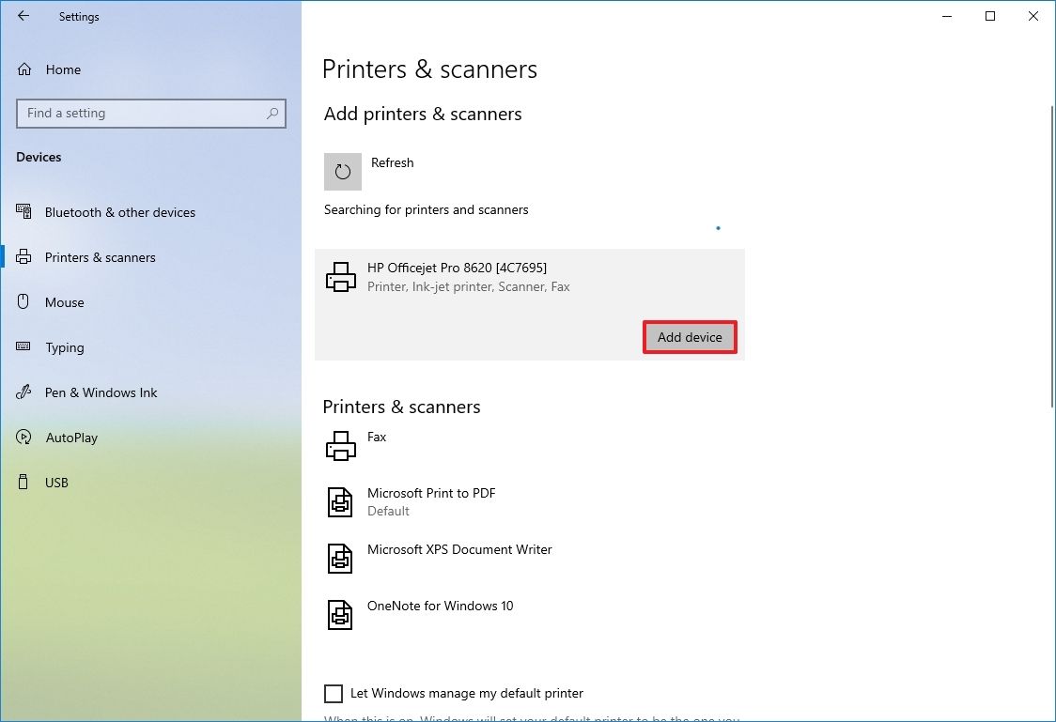Screen dimensions: 1056x722
Task: Click the Fax printer icon
Action: coord(340,446)
